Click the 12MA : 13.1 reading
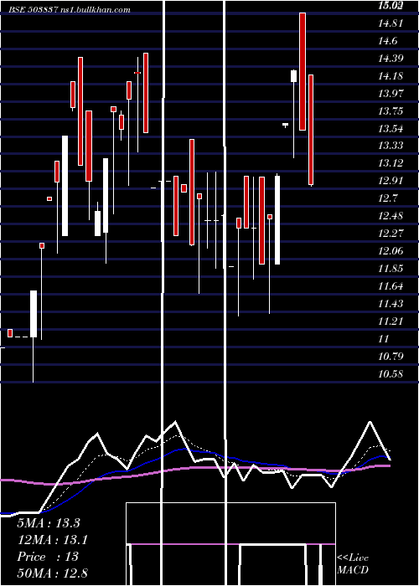The width and height of the screenshot is (419, 586). pos(52,540)
